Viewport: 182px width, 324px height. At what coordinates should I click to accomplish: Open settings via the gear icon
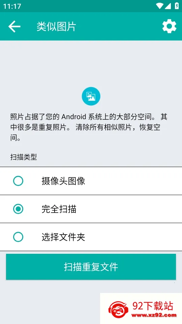(169, 26)
